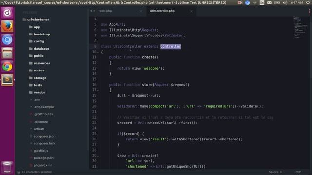Screen dimensions: 312x175
Task: Open Chromium browser in the dock
Action: pyautogui.click(x=7, y=40)
